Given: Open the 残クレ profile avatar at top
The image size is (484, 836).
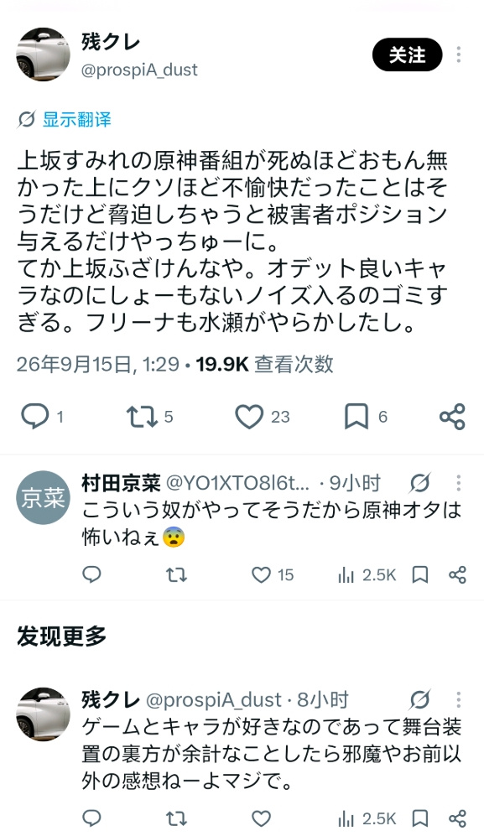Looking at the screenshot, I should click(x=44, y=55).
